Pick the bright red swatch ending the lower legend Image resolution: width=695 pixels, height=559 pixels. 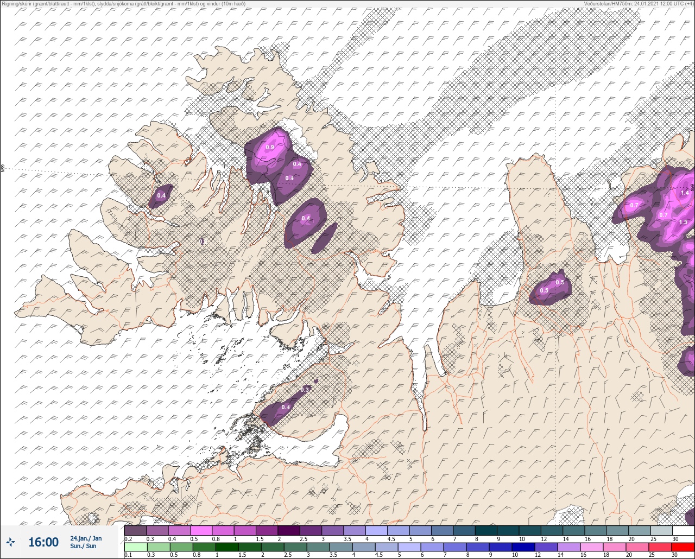point(683,547)
